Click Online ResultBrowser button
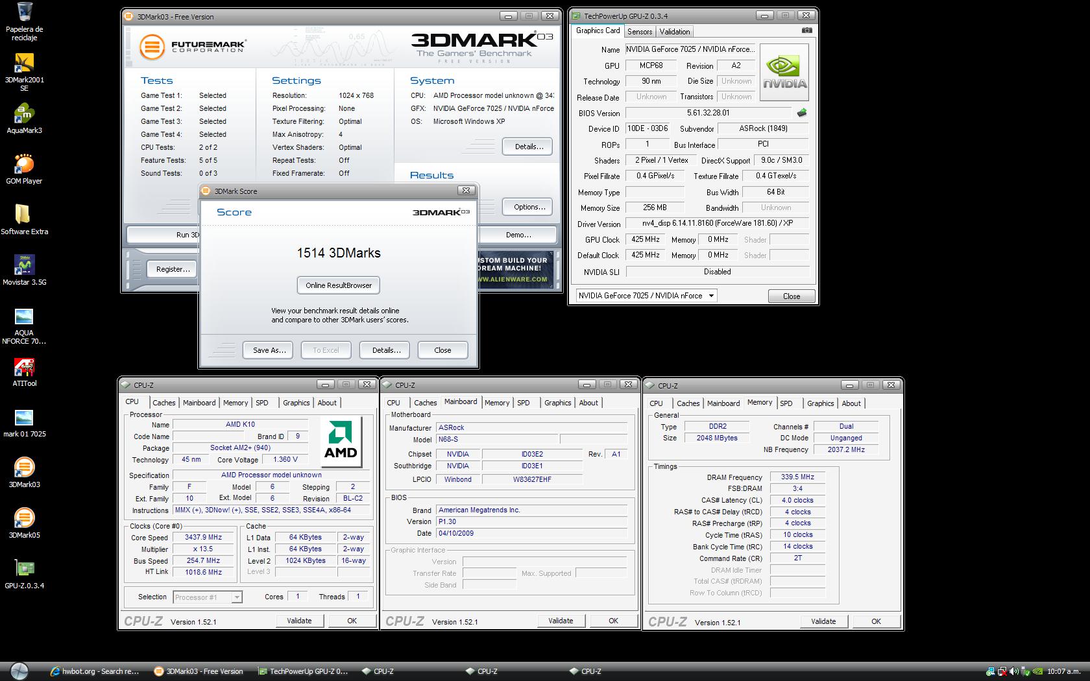The width and height of the screenshot is (1090, 681). (x=339, y=285)
